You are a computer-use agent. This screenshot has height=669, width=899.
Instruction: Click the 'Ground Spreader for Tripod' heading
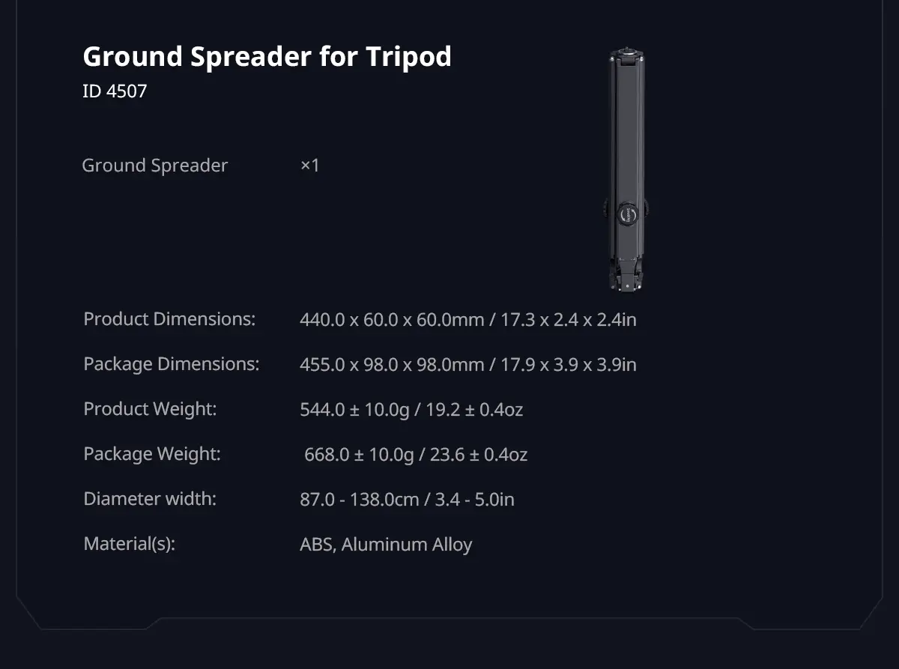[267, 56]
